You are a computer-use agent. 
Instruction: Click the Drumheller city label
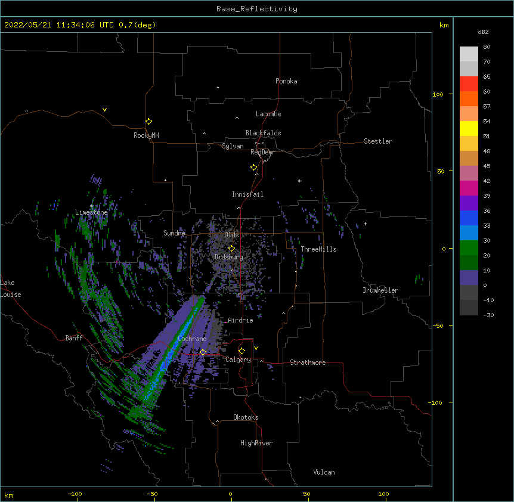380,290
